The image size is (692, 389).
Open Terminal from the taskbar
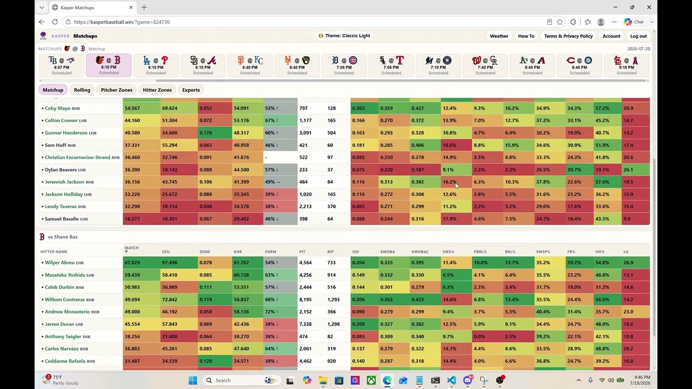tap(435, 380)
